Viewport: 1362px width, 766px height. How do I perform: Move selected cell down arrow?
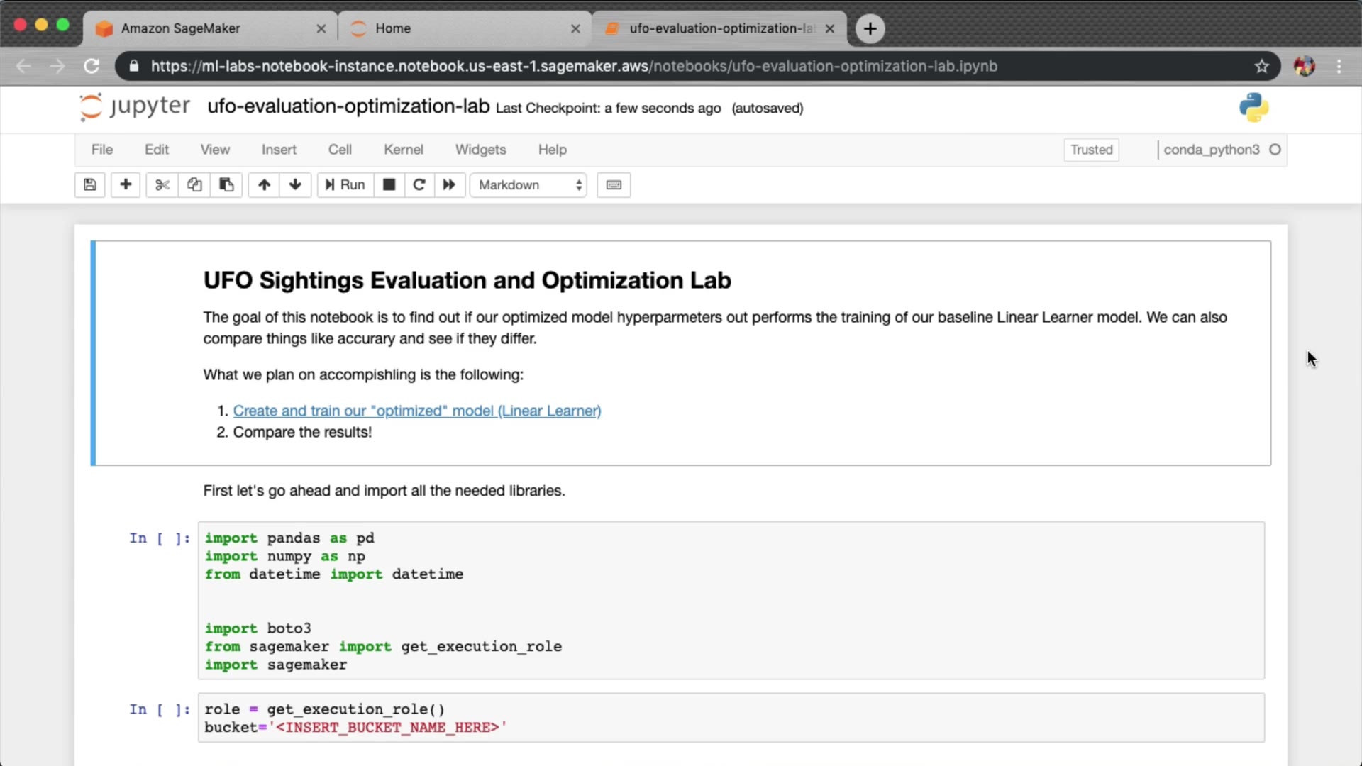295,185
